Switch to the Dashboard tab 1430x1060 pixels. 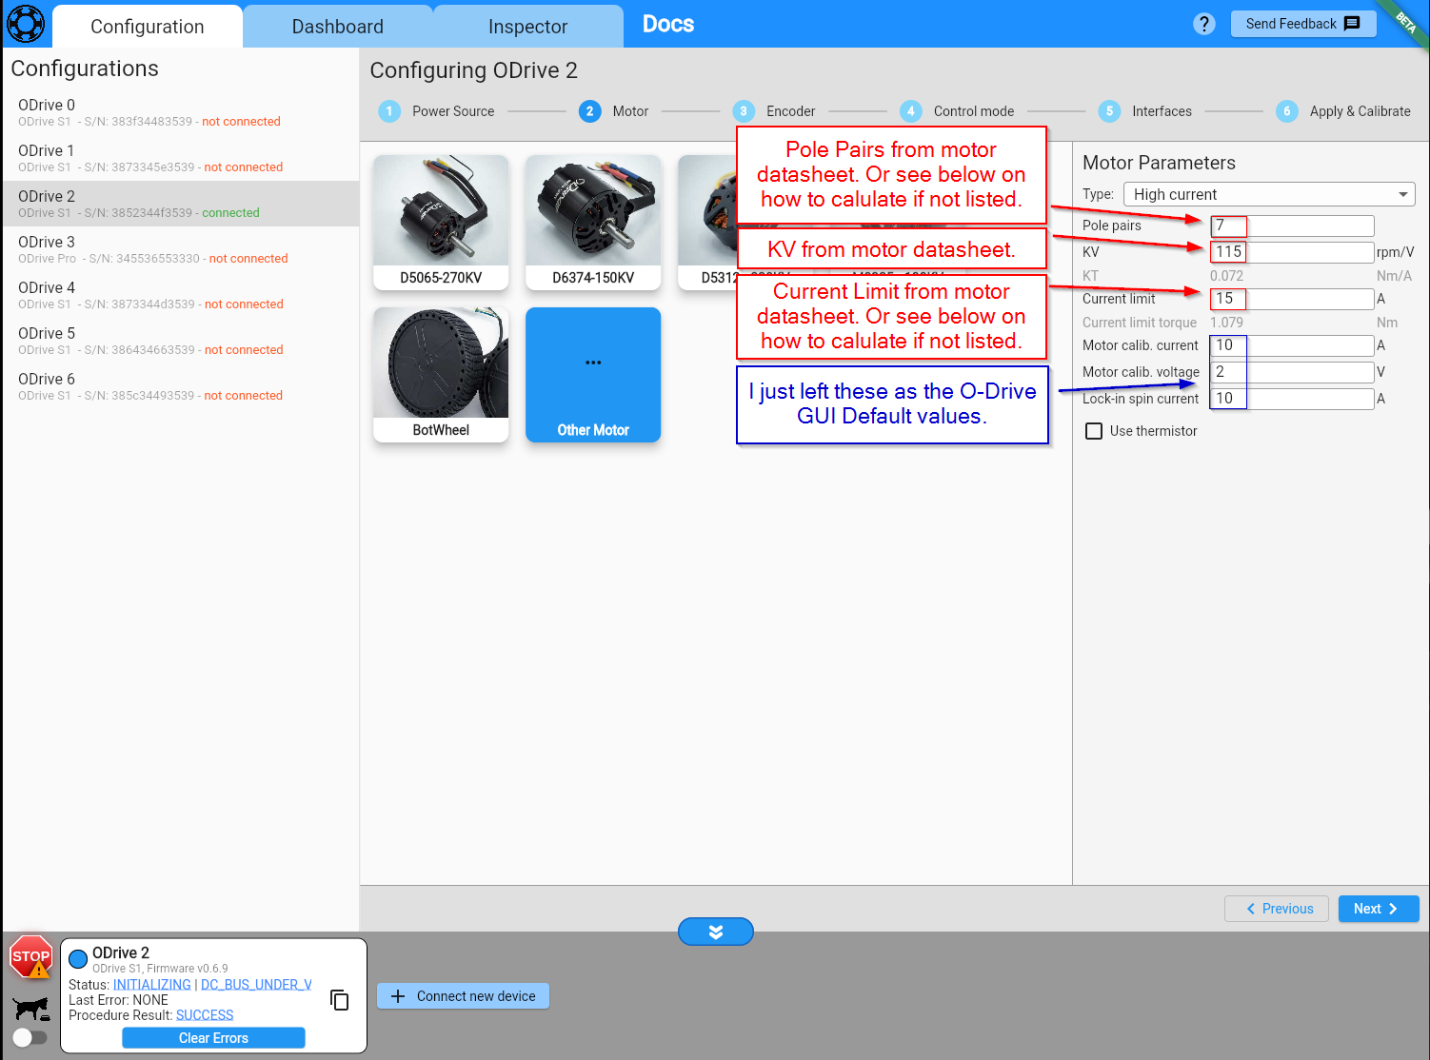point(337,27)
